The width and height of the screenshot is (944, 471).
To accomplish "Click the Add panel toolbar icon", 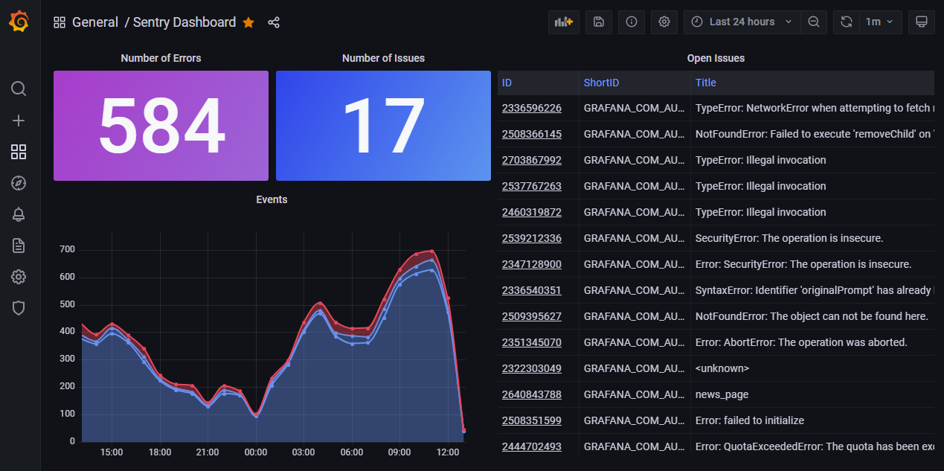I will click(563, 22).
